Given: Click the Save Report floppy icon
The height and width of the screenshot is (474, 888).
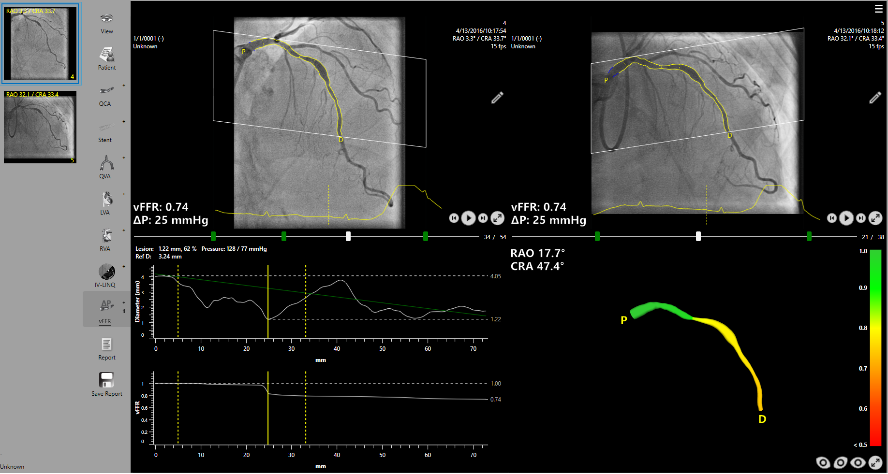Looking at the screenshot, I should (106, 380).
